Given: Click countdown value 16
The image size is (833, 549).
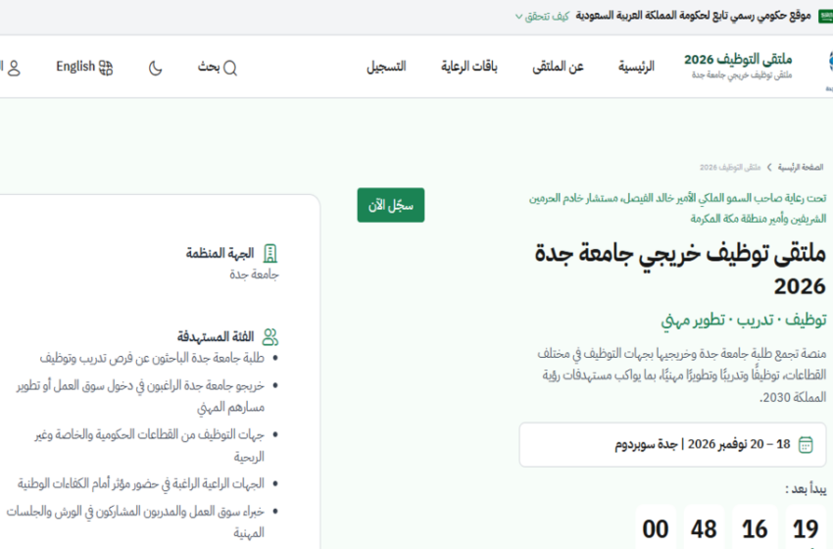Looking at the screenshot, I should point(755,529).
